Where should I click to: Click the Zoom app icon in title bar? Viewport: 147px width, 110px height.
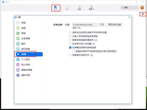click(3, 2)
